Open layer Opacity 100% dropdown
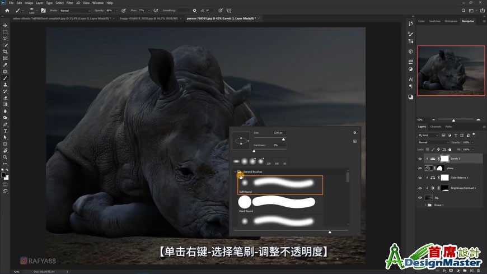This screenshot has height=274, width=487. click(x=472, y=142)
